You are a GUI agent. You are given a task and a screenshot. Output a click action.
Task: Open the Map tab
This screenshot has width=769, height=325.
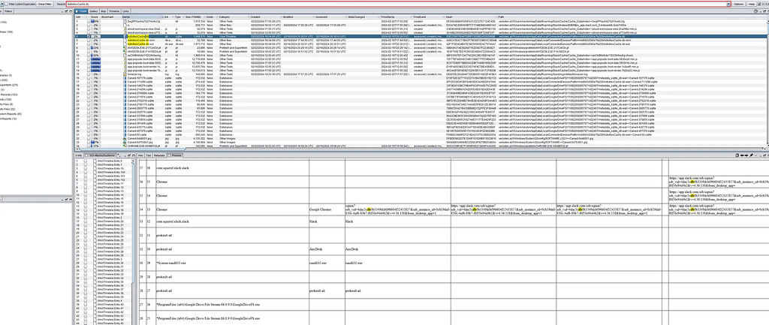point(104,11)
